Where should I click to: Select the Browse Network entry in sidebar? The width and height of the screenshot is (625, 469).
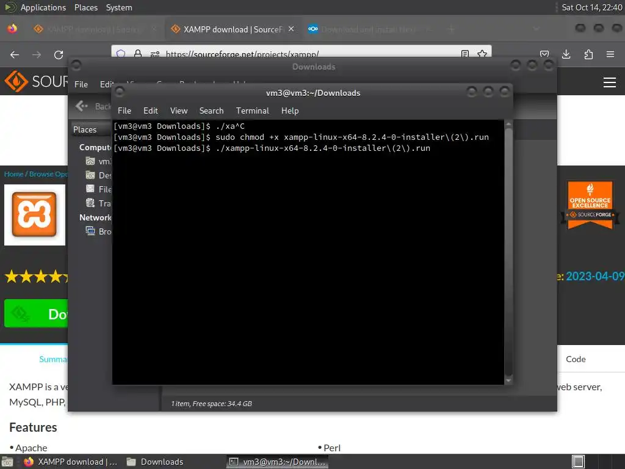tap(99, 231)
